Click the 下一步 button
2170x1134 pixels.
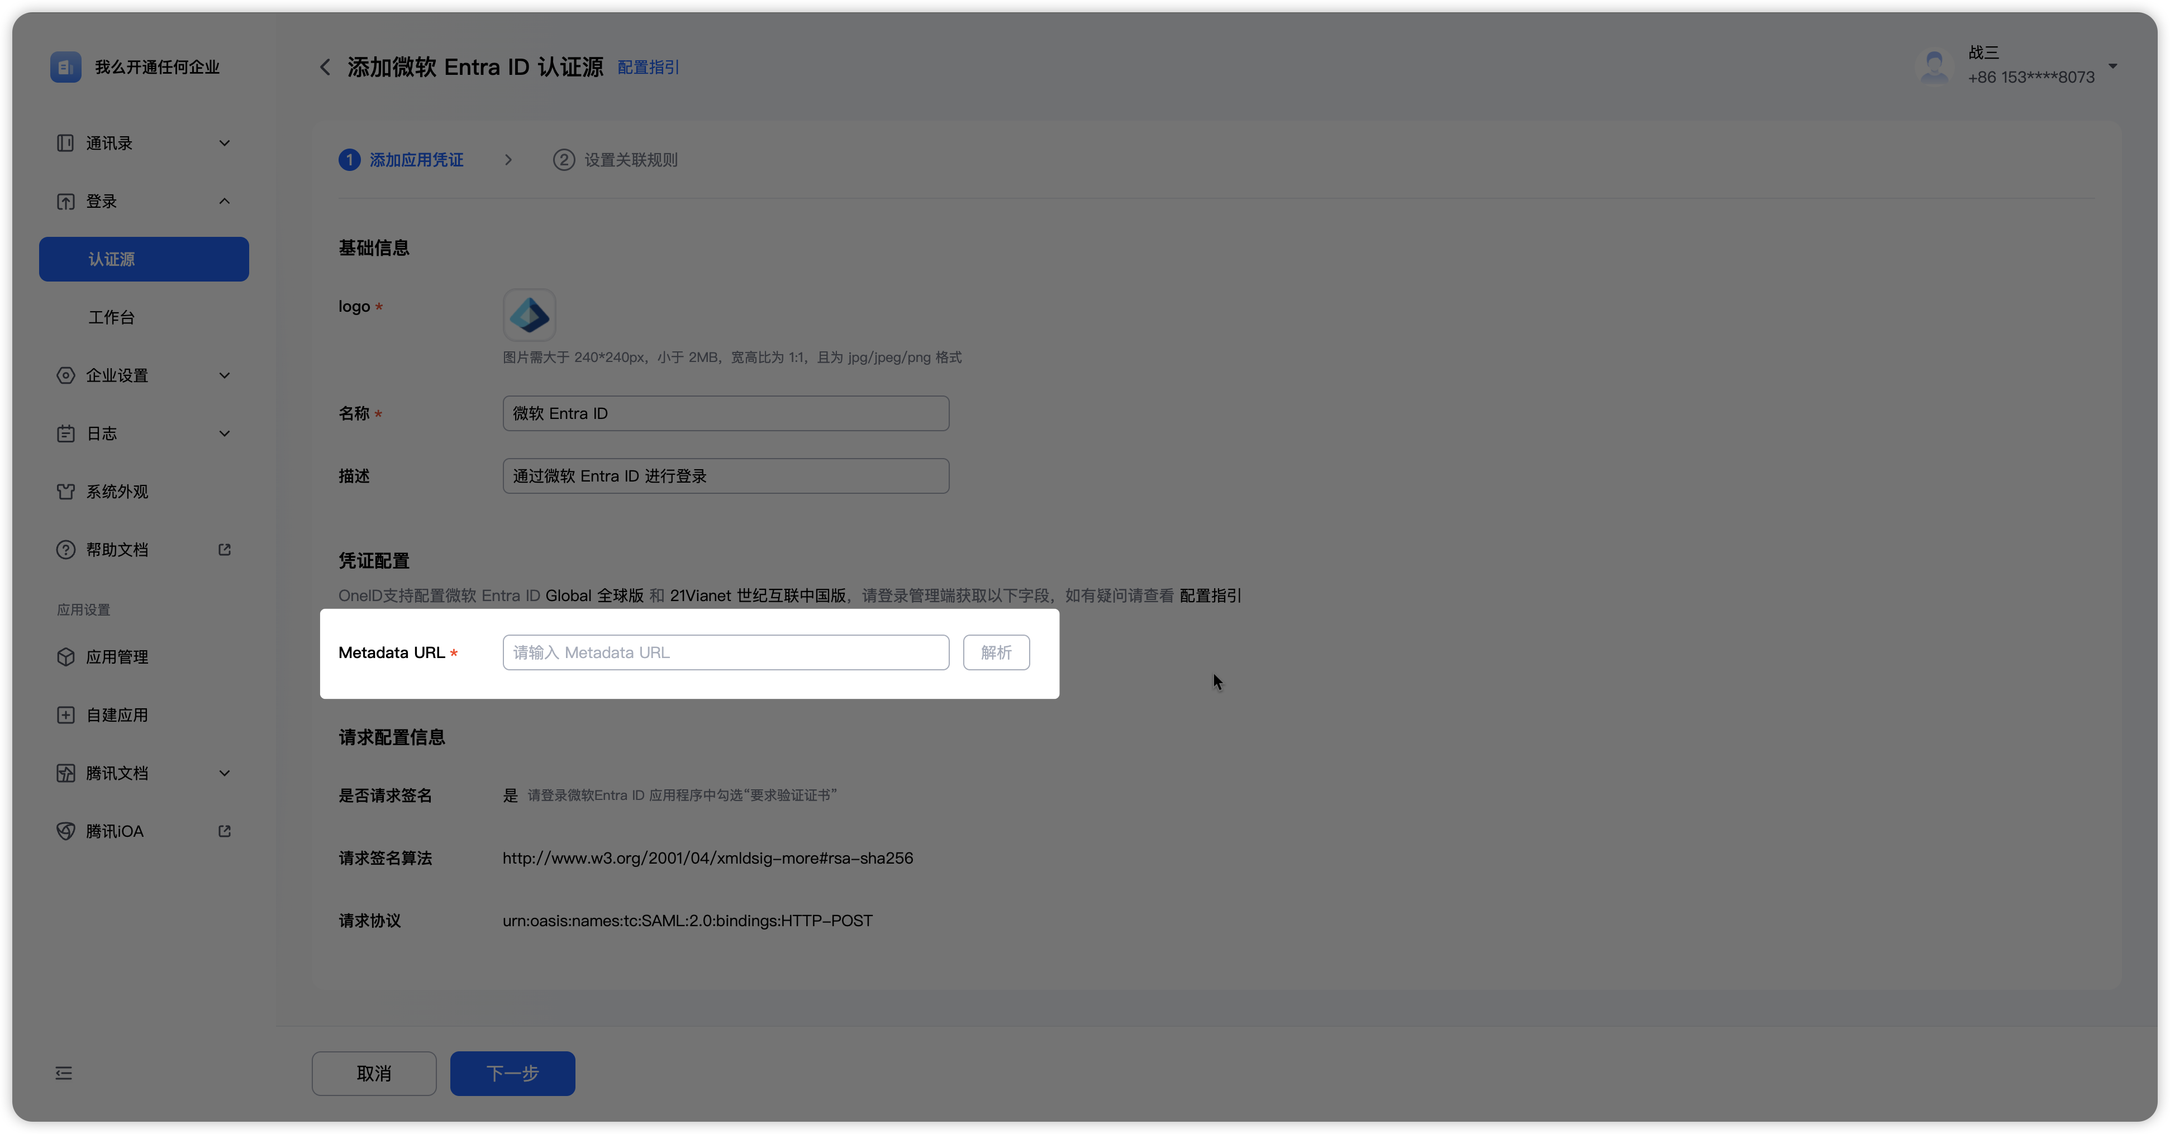512,1073
